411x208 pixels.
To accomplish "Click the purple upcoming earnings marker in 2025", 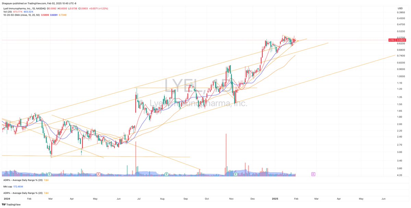I will [x=313, y=174].
